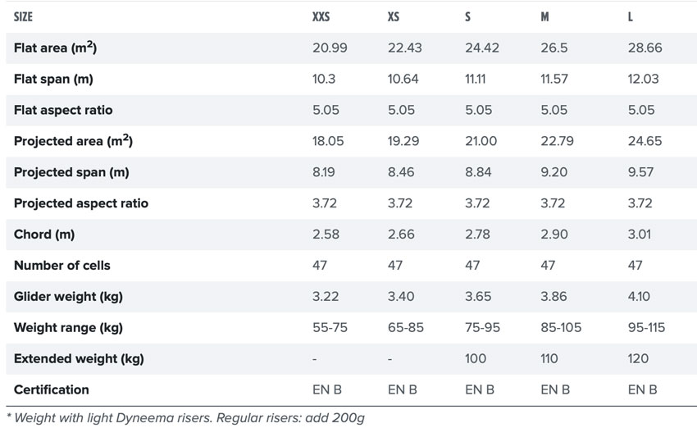The width and height of the screenshot is (697, 437).
Task: Select the Projected area (m²) label
Action: tap(73, 140)
